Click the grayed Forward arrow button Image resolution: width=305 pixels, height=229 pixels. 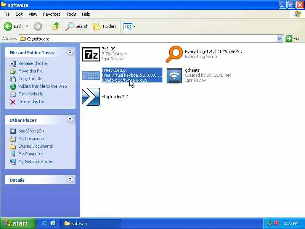pos(38,26)
